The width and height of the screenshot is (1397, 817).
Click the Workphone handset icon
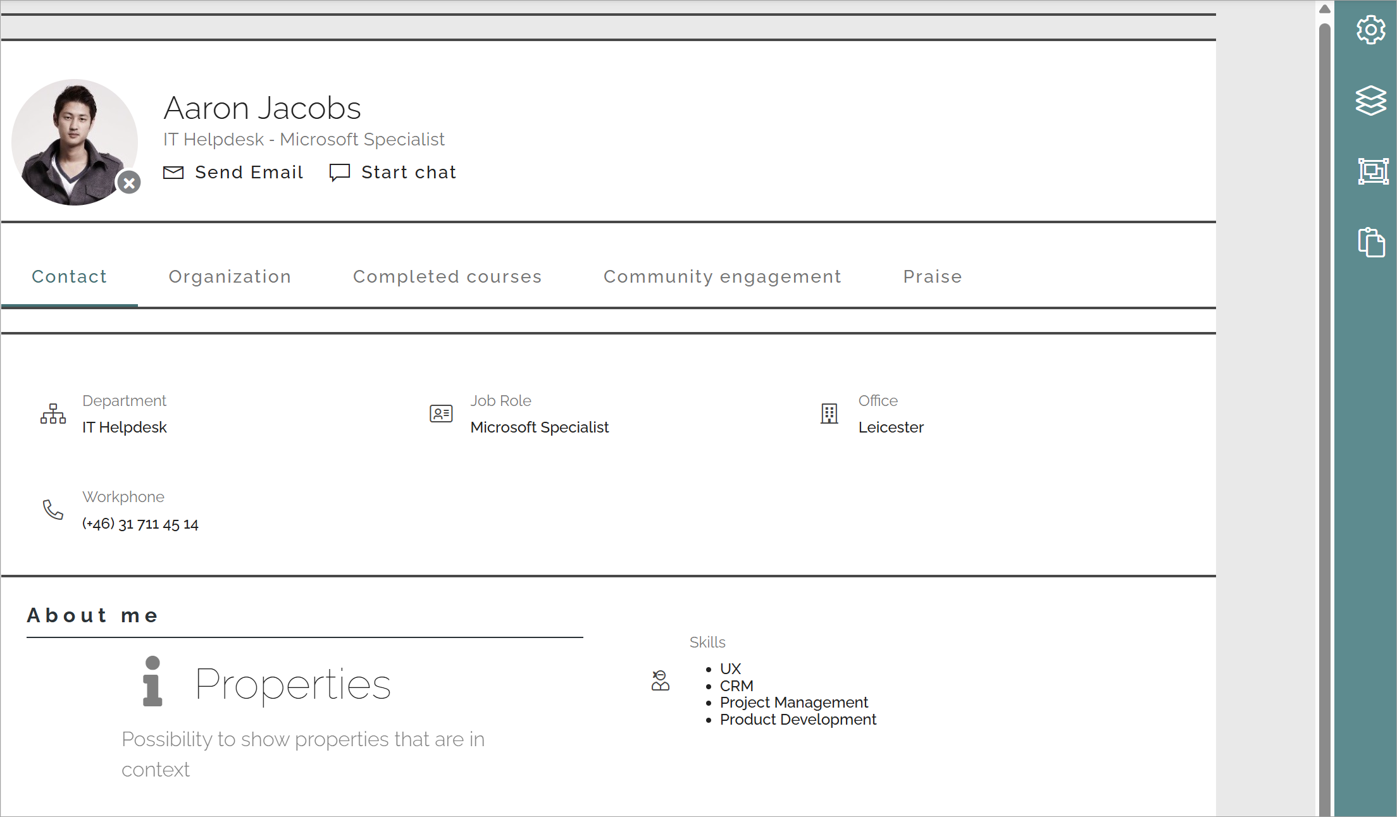click(53, 510)
